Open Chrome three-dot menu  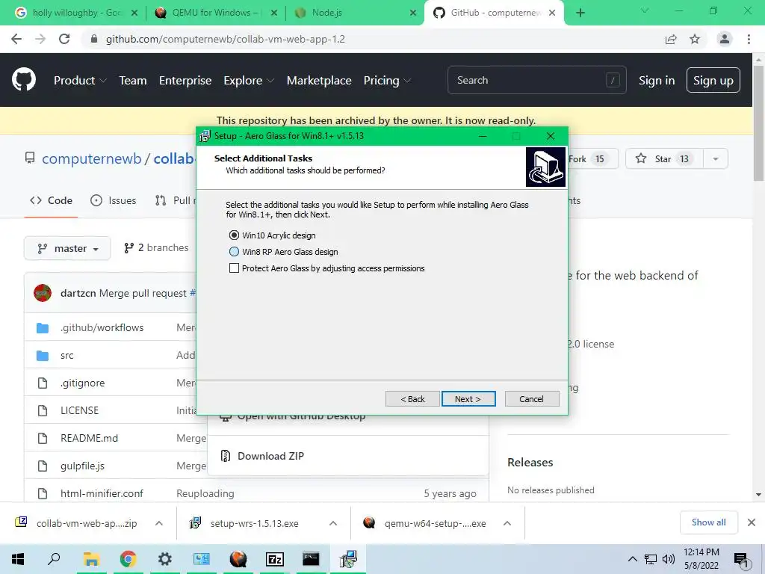point(749,39)
